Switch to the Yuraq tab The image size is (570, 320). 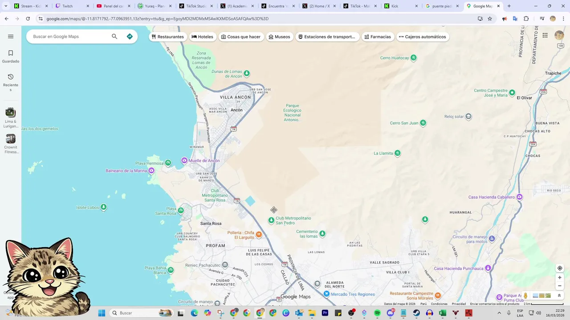click(x=154, y=6)
